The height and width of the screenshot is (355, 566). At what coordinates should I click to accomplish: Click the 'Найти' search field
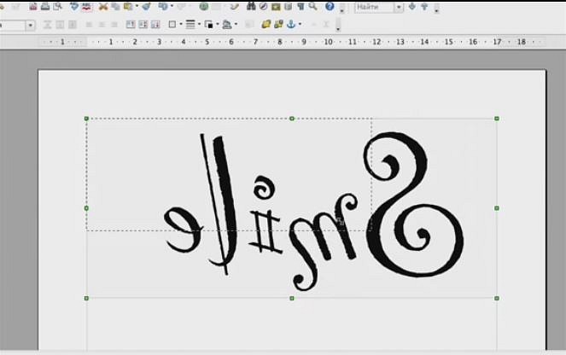[x=374, y=7]
